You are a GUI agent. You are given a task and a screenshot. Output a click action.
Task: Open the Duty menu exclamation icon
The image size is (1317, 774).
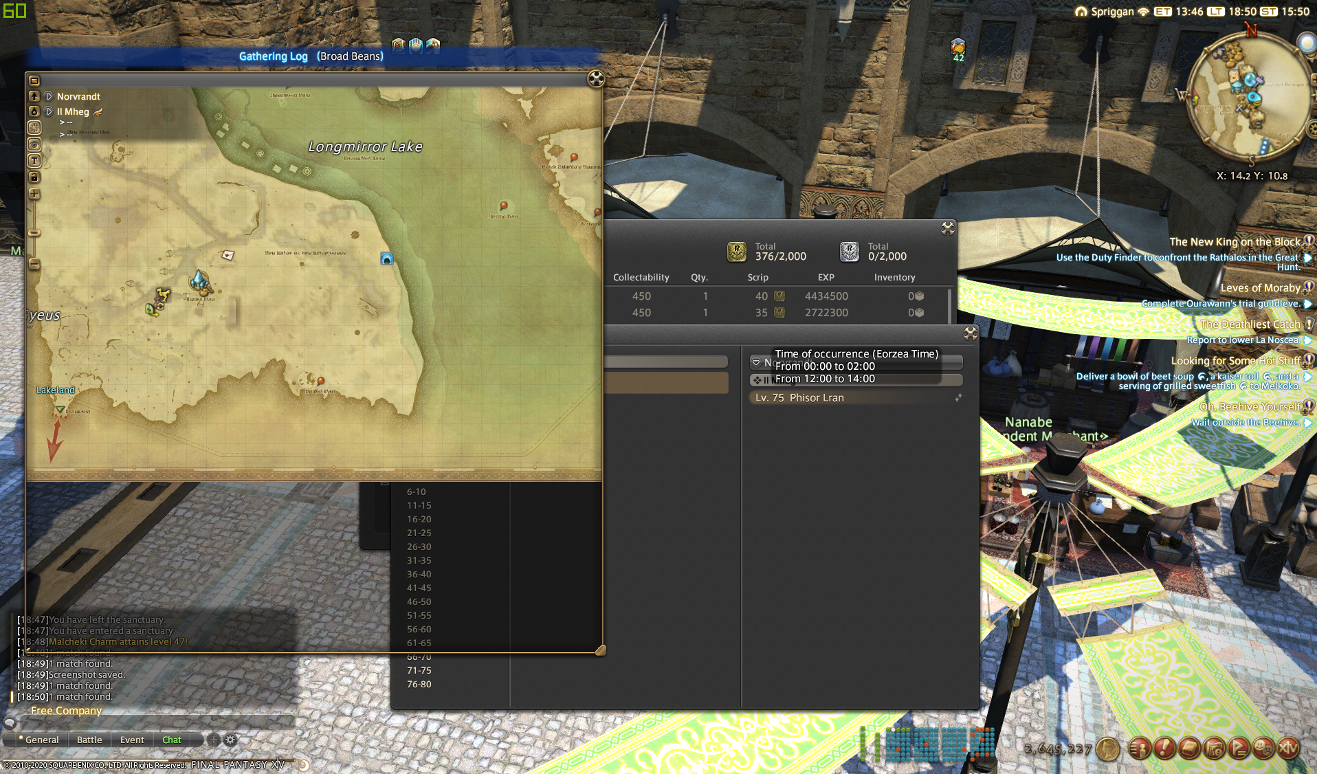[x=1164, y=748]
